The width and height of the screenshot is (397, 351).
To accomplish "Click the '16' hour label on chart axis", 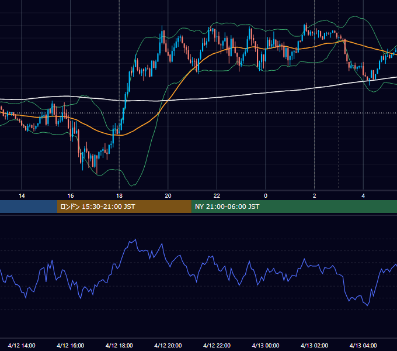I will tap(71, 196).
